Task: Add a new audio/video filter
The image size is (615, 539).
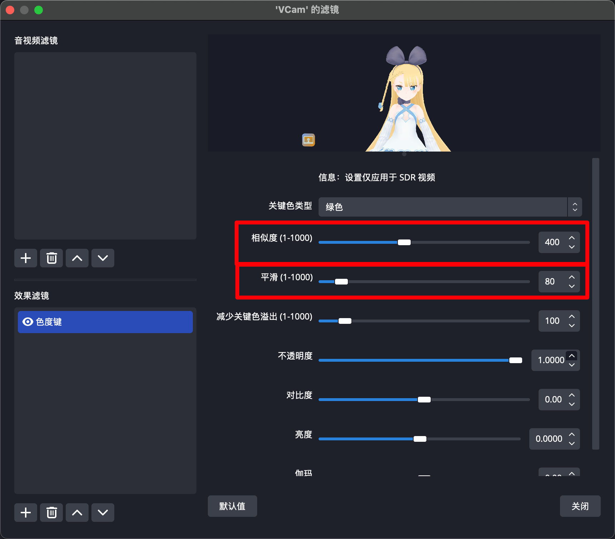Action: tap(26, 258)
